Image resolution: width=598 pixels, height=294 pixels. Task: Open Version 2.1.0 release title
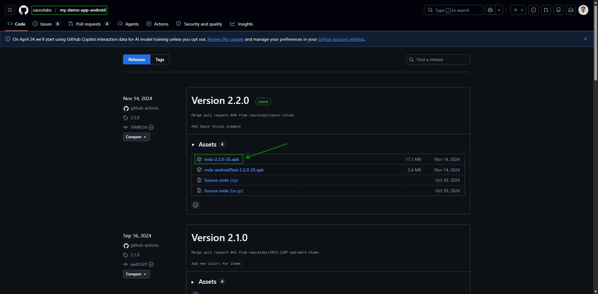coord(219,238)
